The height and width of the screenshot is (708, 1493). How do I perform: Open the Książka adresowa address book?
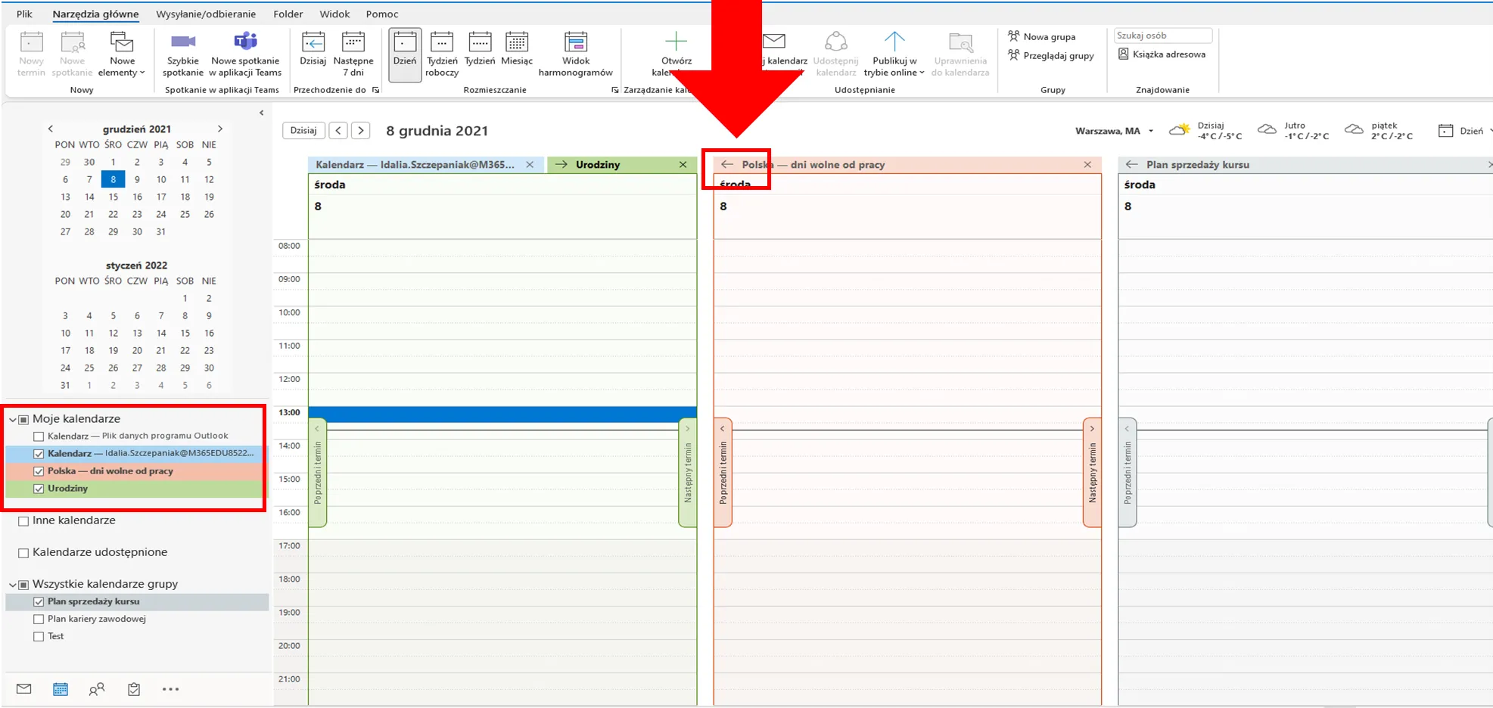[x=1162, y=54]
